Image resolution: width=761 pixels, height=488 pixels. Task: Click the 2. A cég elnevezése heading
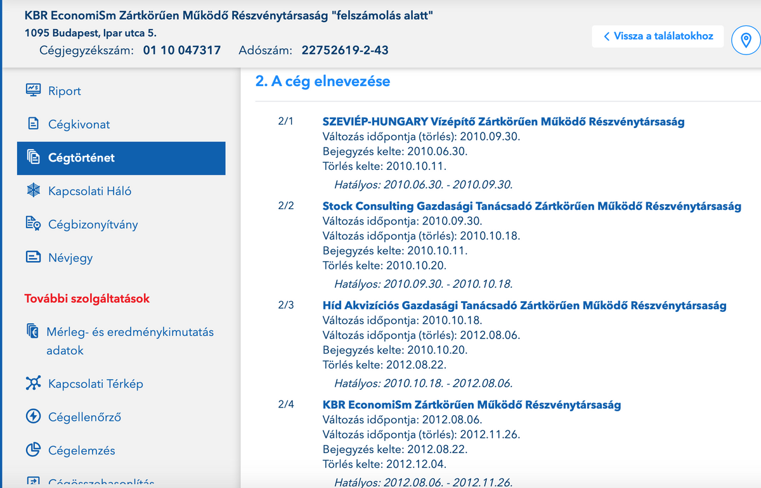click(323, 81)
